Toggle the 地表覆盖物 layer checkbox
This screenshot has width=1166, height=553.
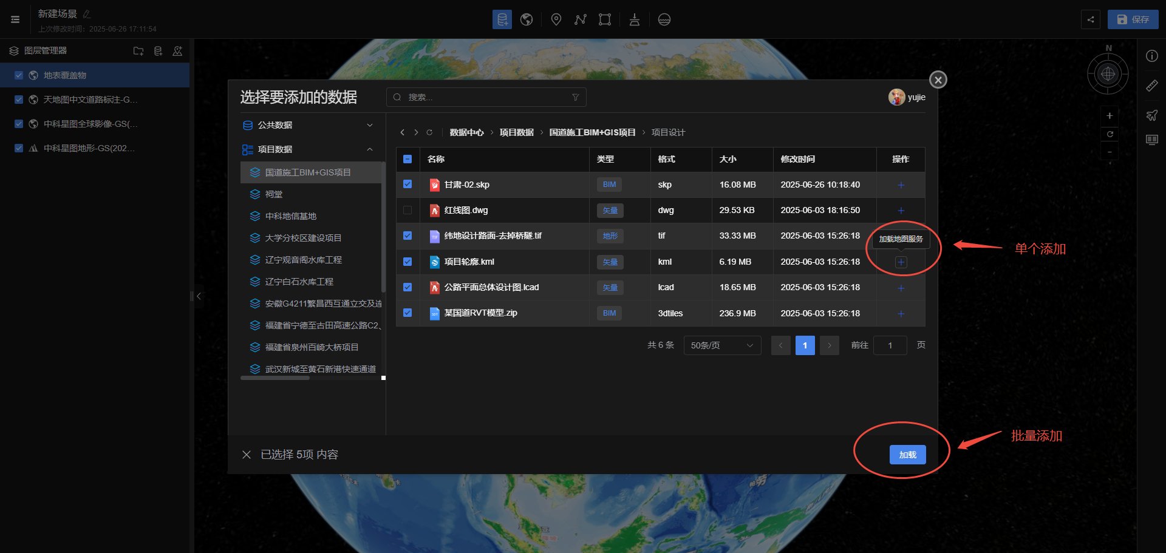pyautogui.click(x=19, y=75)
